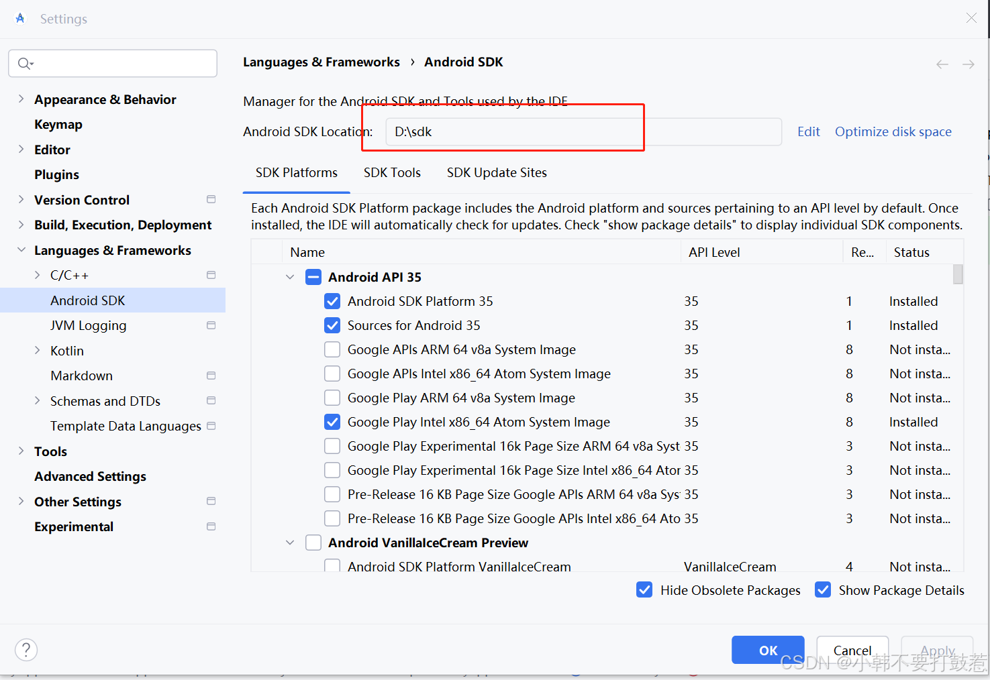Click the indicator icon next to Markdown
Image resolution: width=990 pixels, height=680 pixels.
pyautogui.click(x=210, y=376)
